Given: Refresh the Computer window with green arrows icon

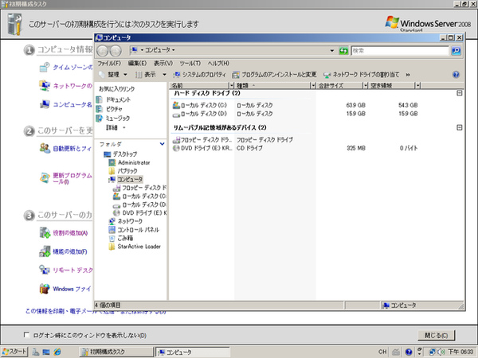Looking at the screenshot, I should pos(343,51).
